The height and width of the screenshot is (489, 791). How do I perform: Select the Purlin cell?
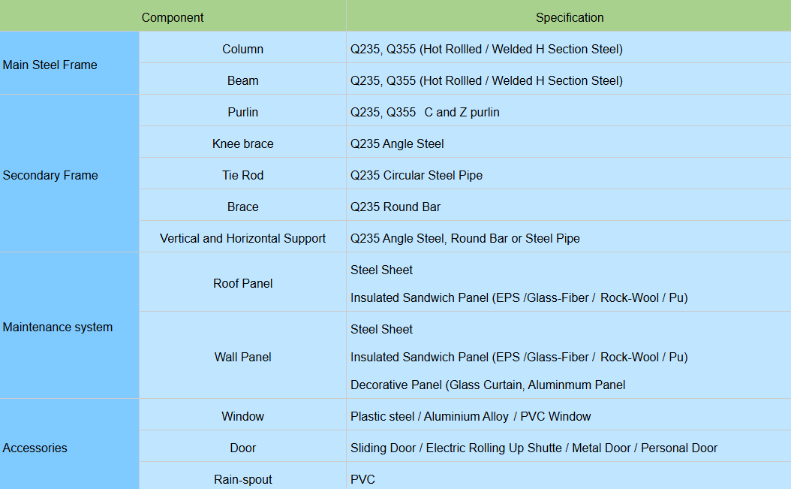(x=242, y=112)
